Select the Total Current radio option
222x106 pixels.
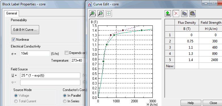[16, 101]
